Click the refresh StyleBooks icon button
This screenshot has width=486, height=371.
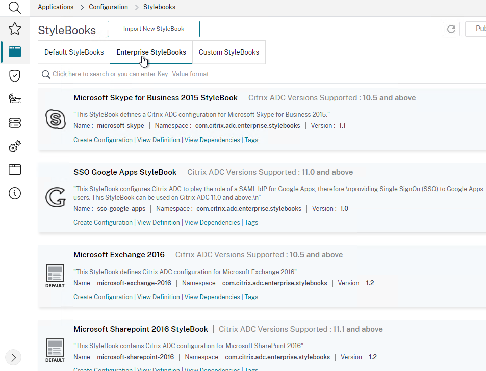point(451,29)
